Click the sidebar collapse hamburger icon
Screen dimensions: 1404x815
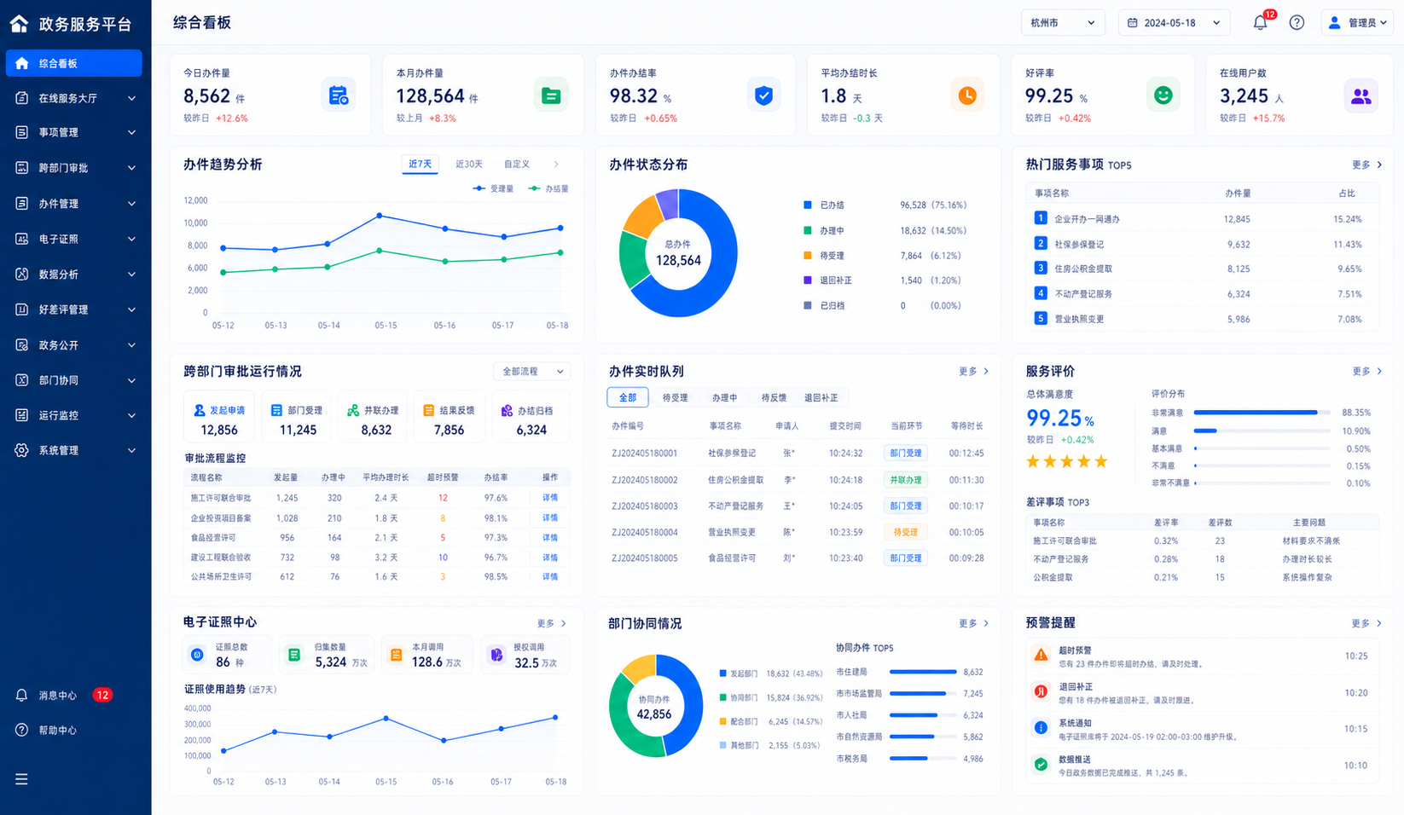pyautogui.click(x=21, y=778)
